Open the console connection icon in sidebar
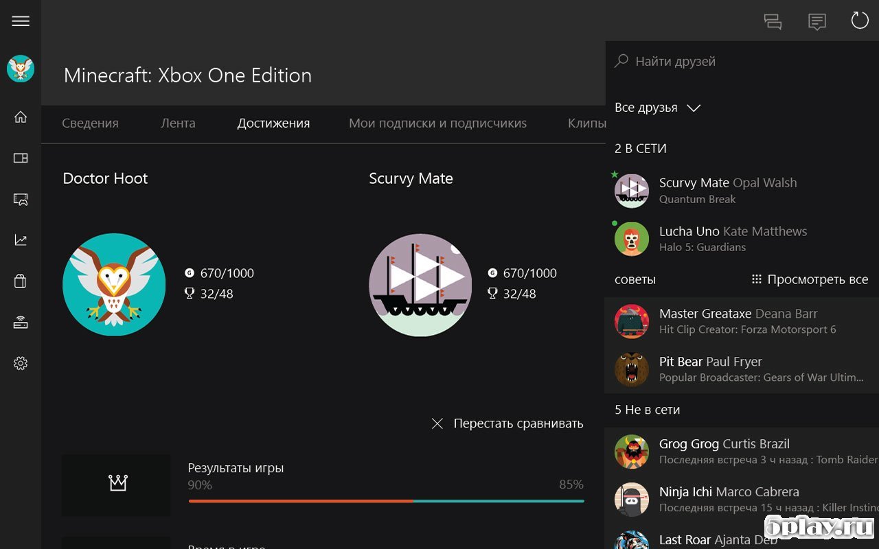The height and width of the screenshot is (549, 879). click(x=21, y=323)
